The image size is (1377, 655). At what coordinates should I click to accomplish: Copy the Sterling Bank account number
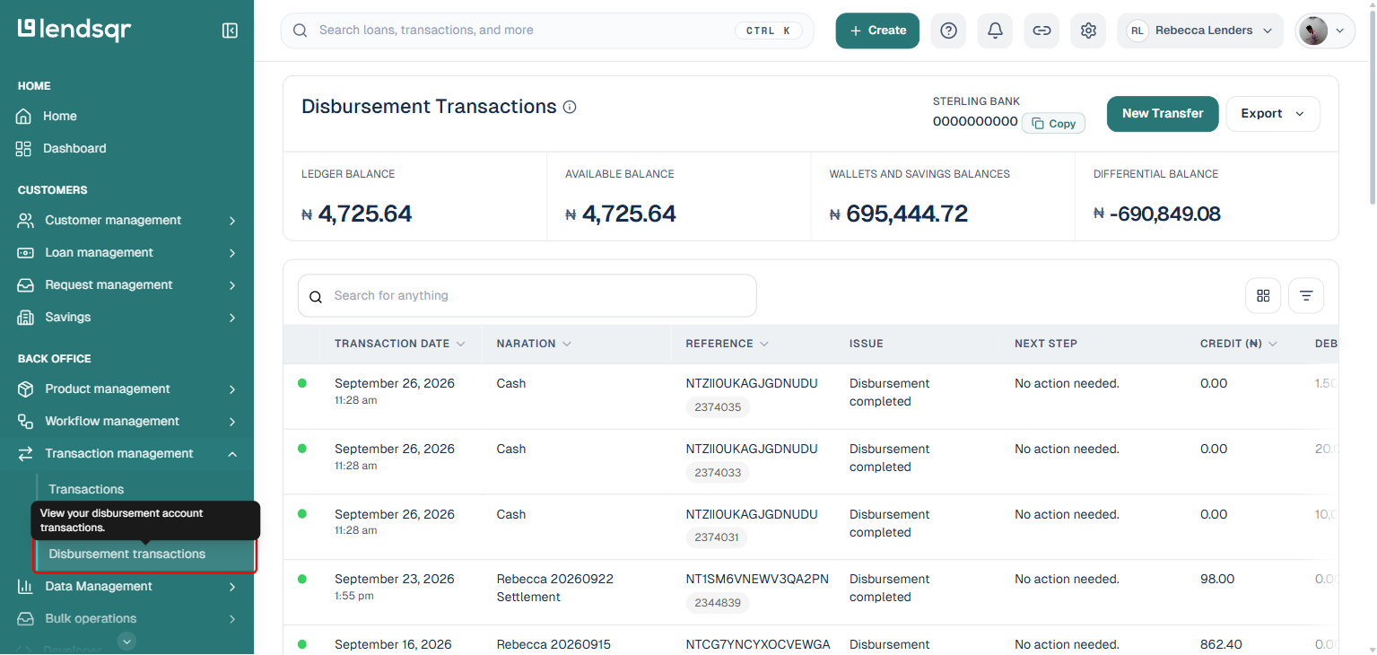coord(1053,124)
